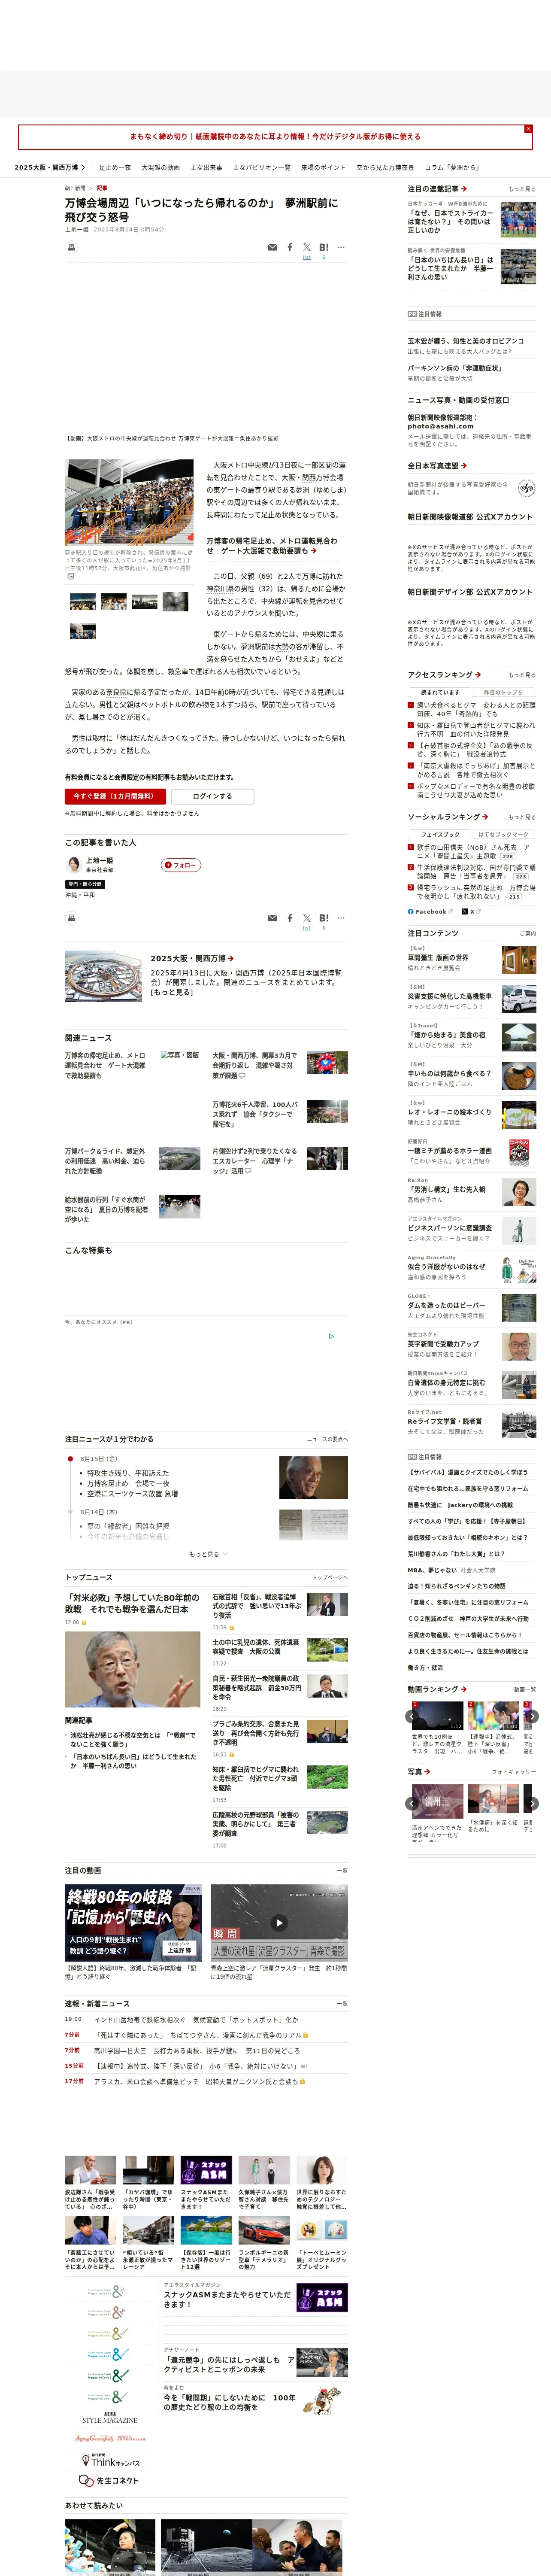
Task: Expand 注目の連載記事 via もっと見る
Action: pos(521,188)
